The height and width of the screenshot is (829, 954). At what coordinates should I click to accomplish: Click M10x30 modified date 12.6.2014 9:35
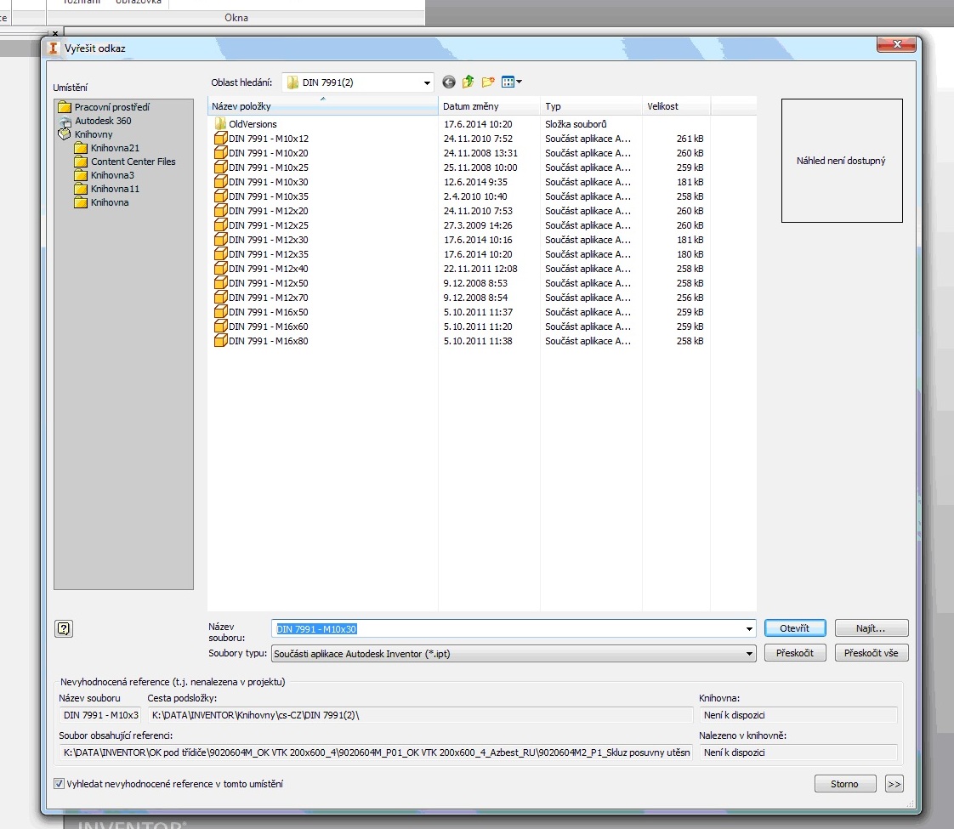(x=475, y=182)
